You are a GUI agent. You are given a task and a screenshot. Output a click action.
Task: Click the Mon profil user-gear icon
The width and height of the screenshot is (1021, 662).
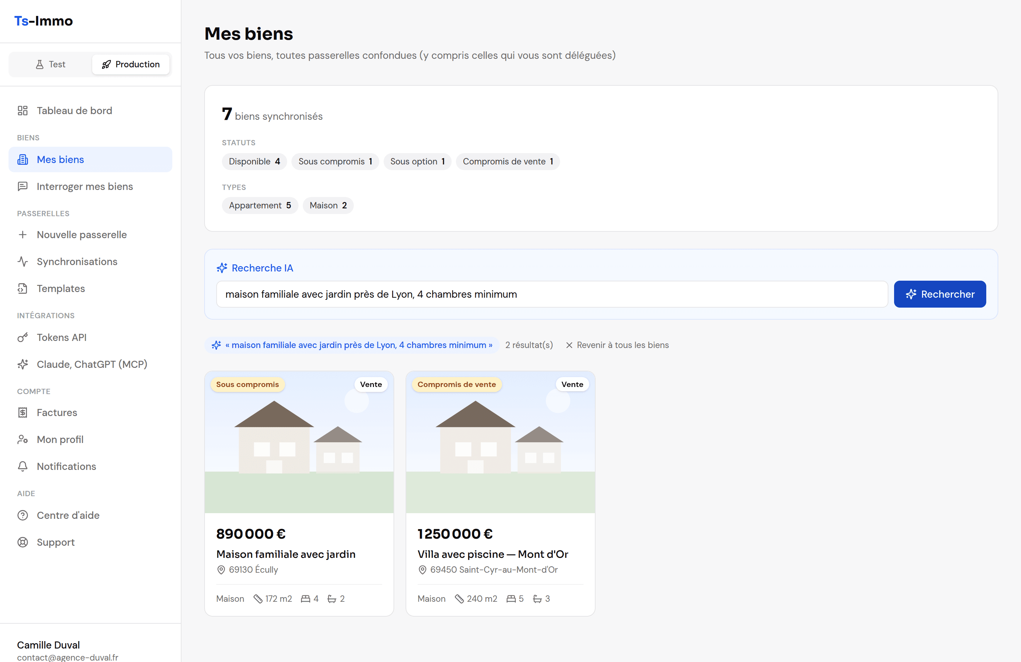[23, 439]
